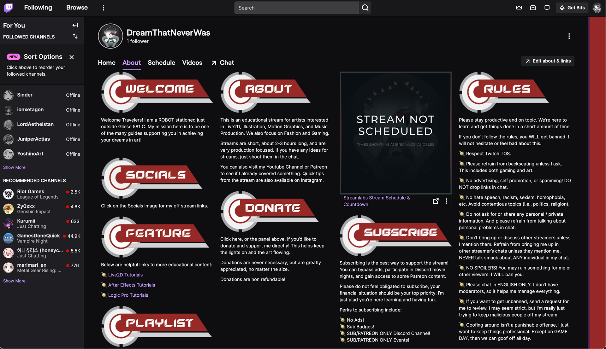Open the Prime loot crown icon
Viewport: 606px width, 349px height.
point(519,8)
